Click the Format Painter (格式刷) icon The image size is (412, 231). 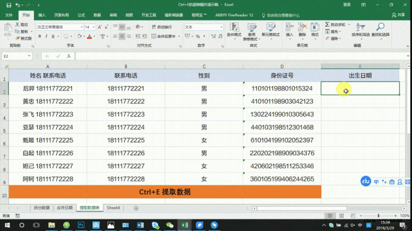pyautogui.click(x=17, y=38)
